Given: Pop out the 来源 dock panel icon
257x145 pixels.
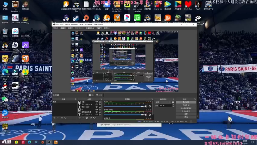Looking at the screenshot, I should [101, 99].
